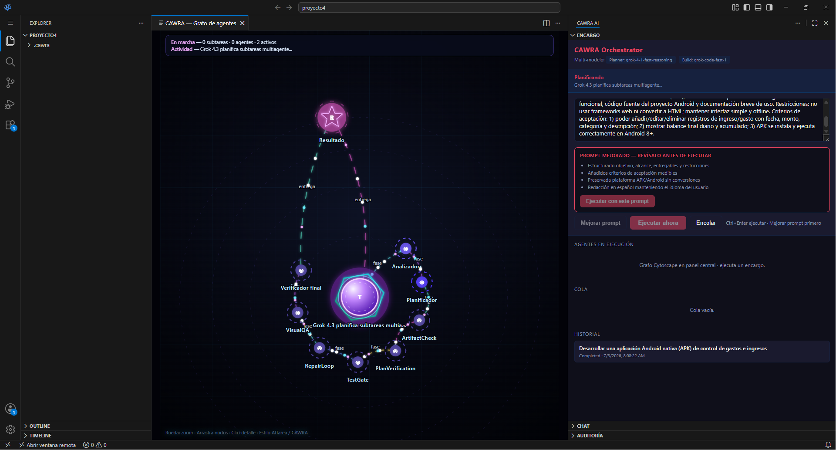This screenshot has width=836, height=450.
Task: Toggle the secondary side bar layout button
Action: [x=769, y=7]
